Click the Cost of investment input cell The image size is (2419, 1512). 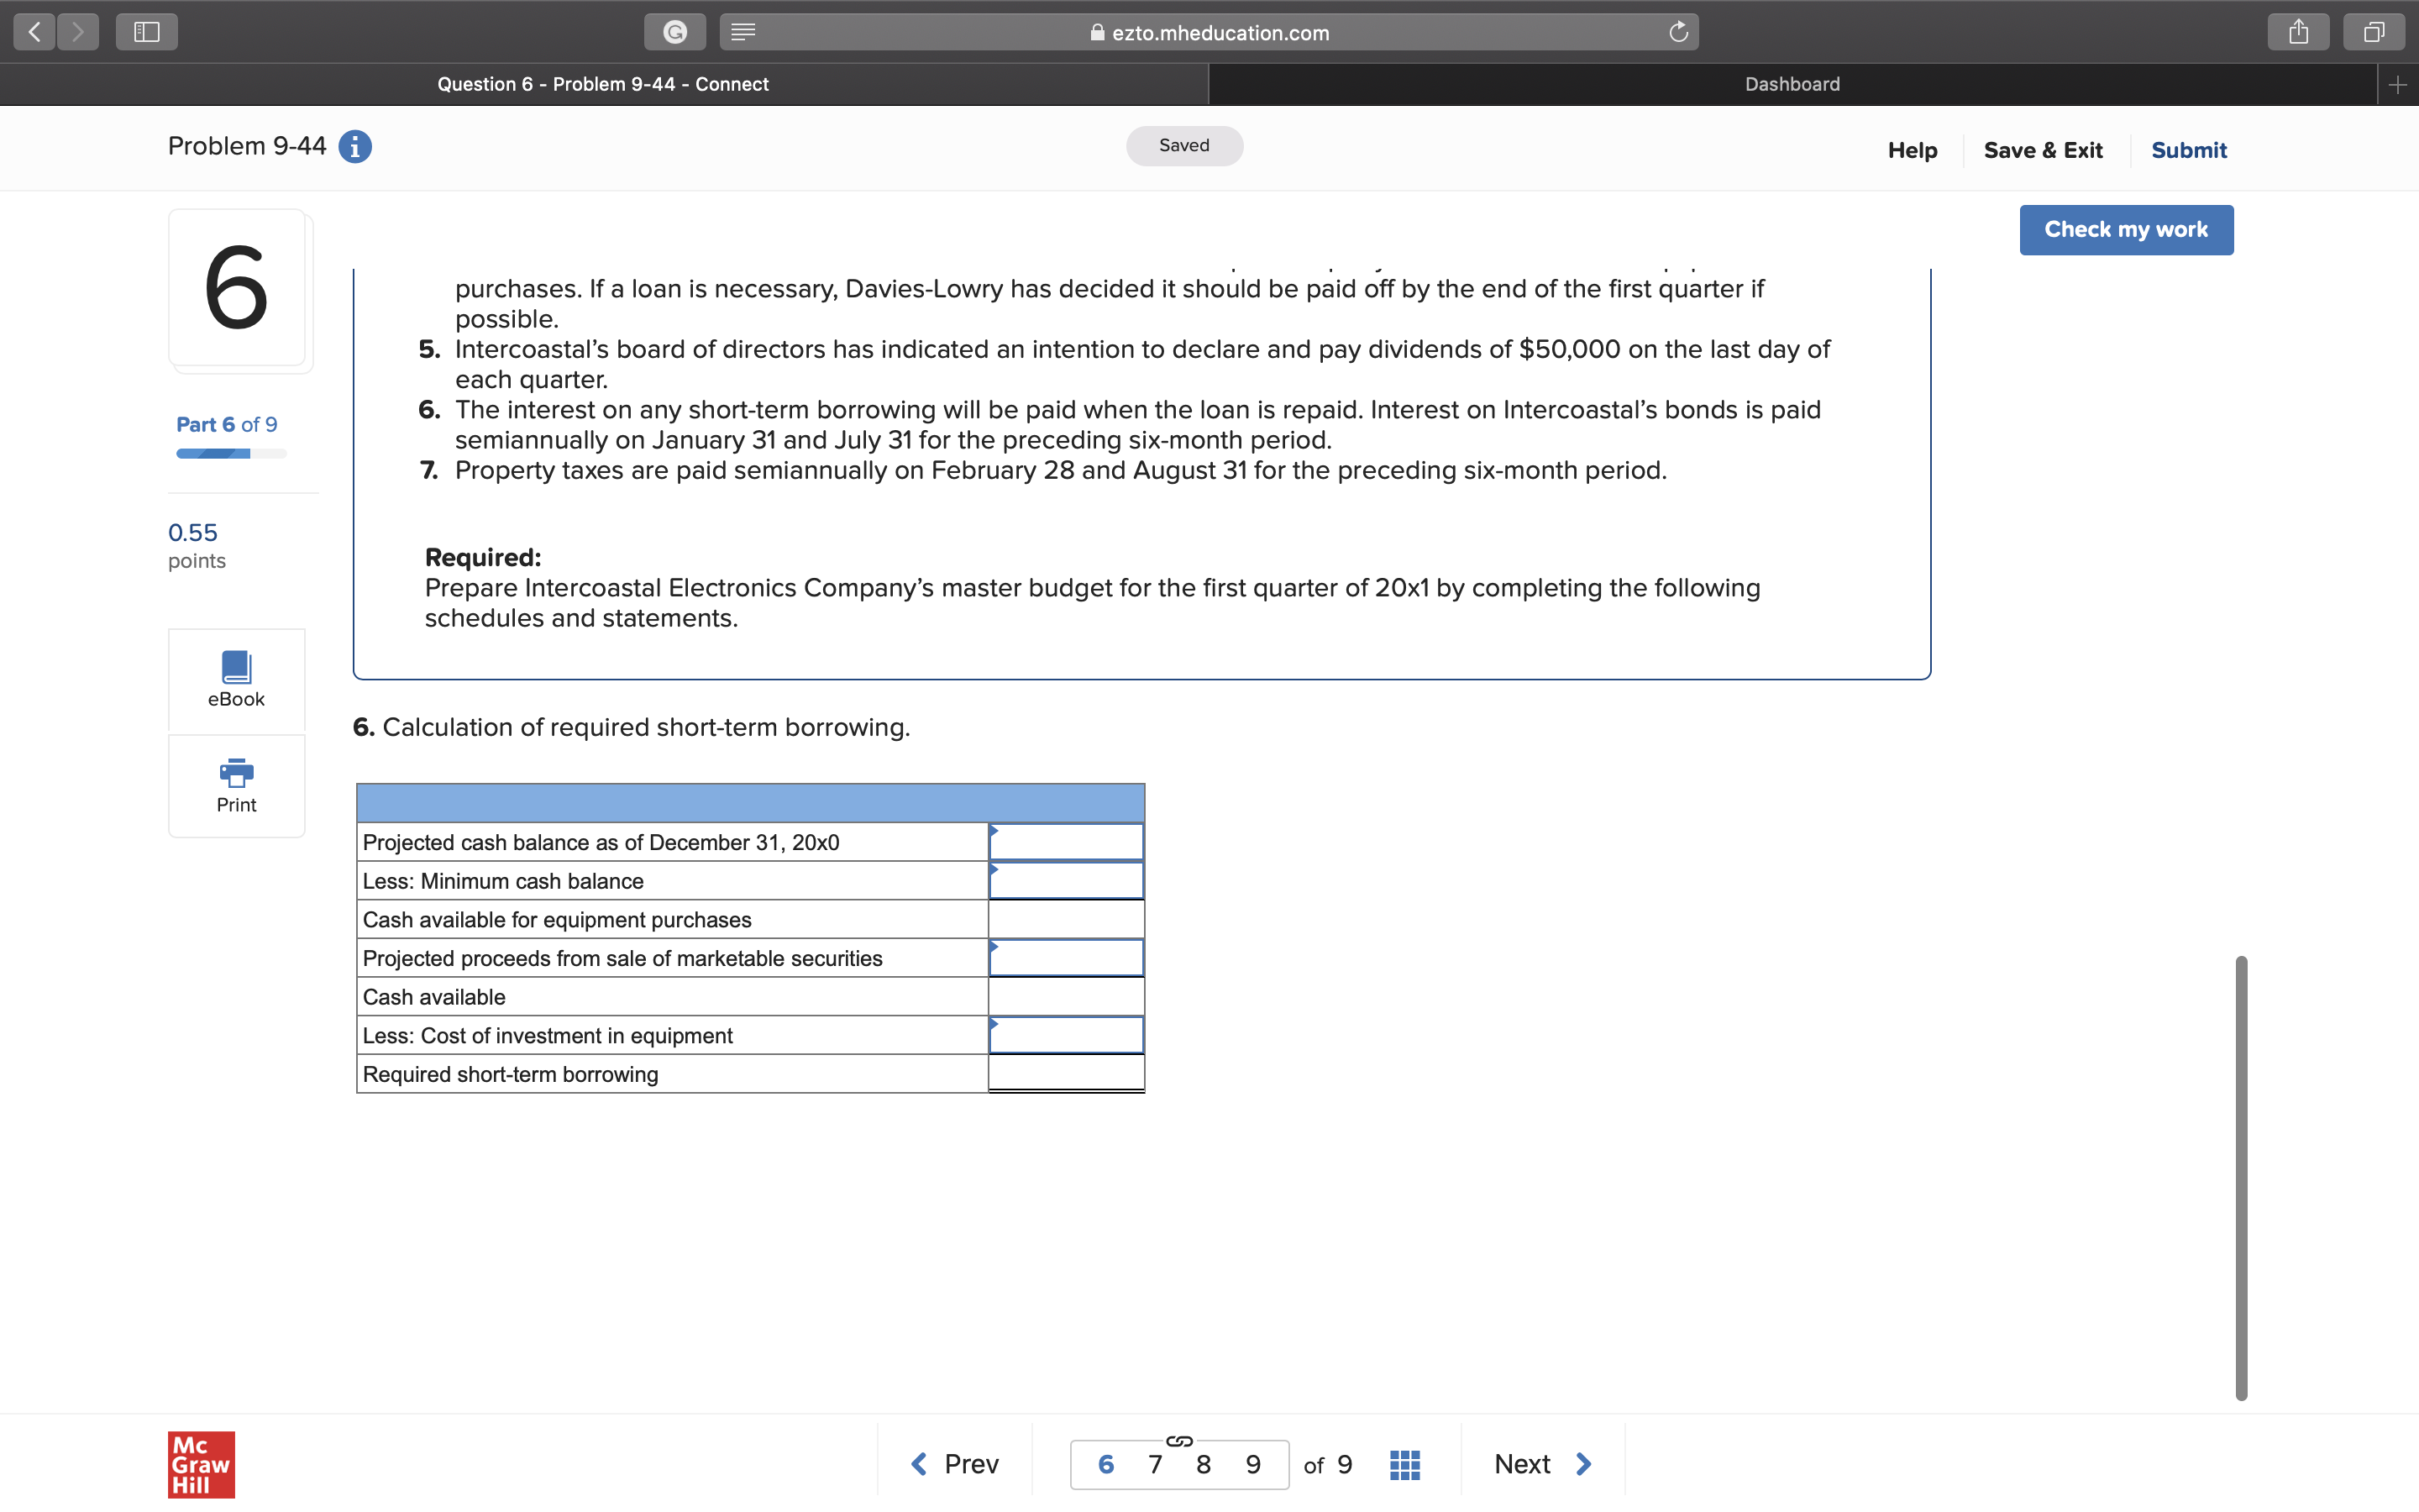1066,1035
